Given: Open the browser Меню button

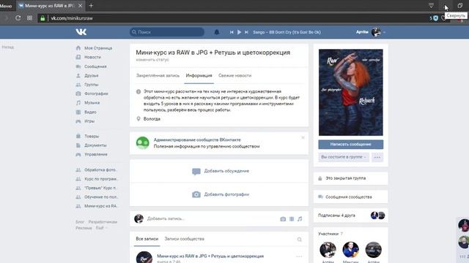Looking at the screenshot, I should (x=6, y=6).
